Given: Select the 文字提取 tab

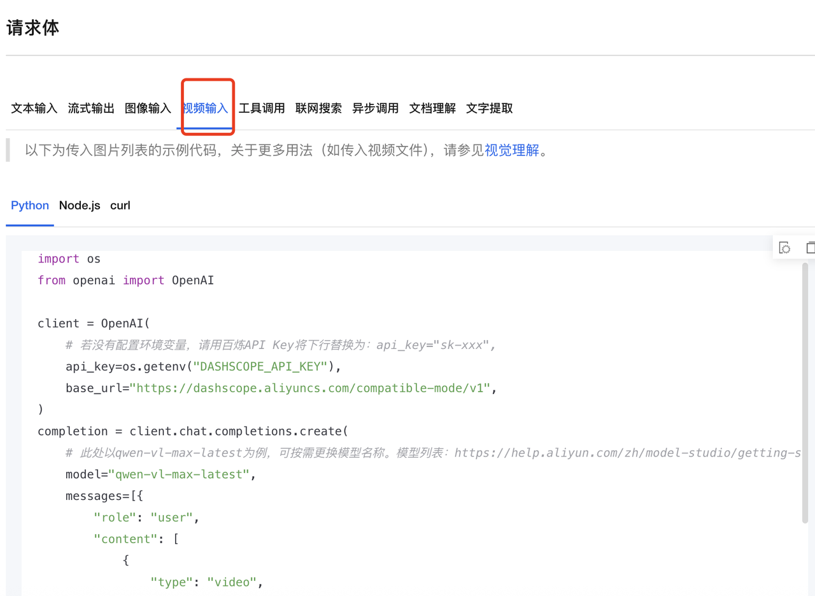Looking at the screenshot, I should pyautogui.click(x=489, y=108).
